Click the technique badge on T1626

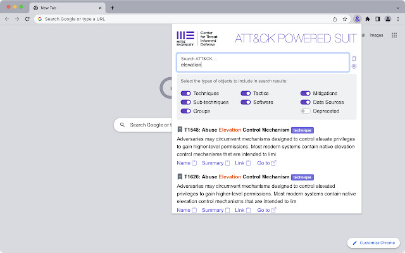click(302, 177)
